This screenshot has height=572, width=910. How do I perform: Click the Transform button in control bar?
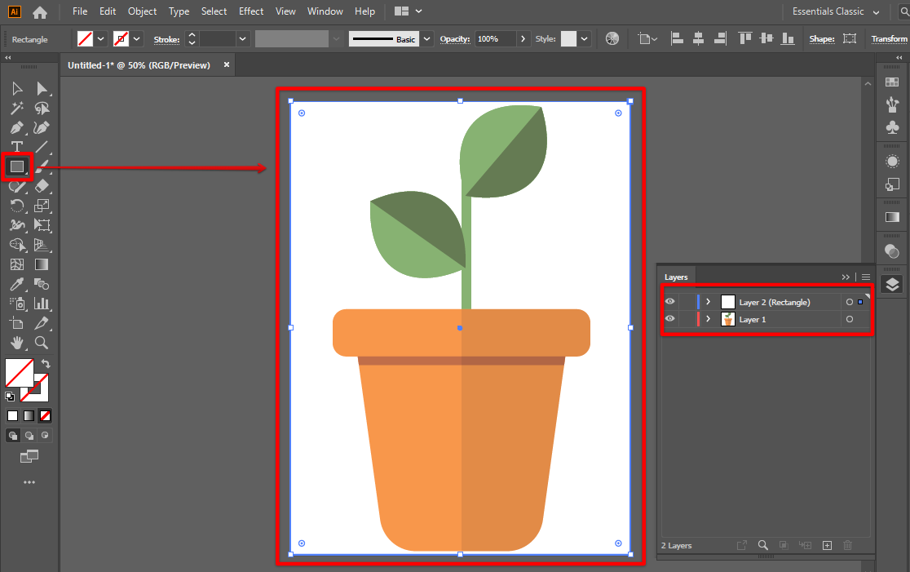(888, 39)
